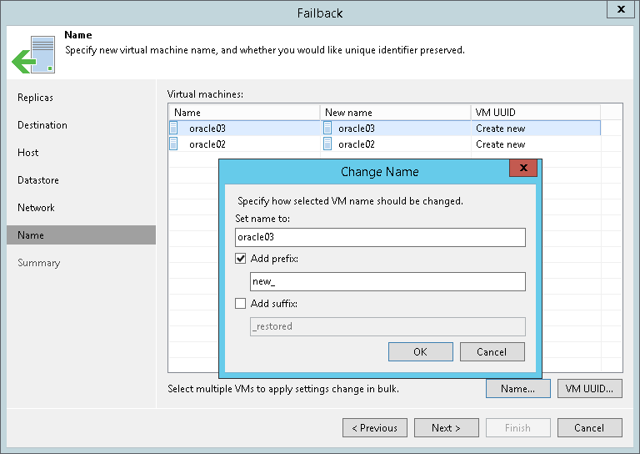This screenshot has width=640, height=454.
Task: Click the oracle03 icon in New name column
Action: (327, 129)
